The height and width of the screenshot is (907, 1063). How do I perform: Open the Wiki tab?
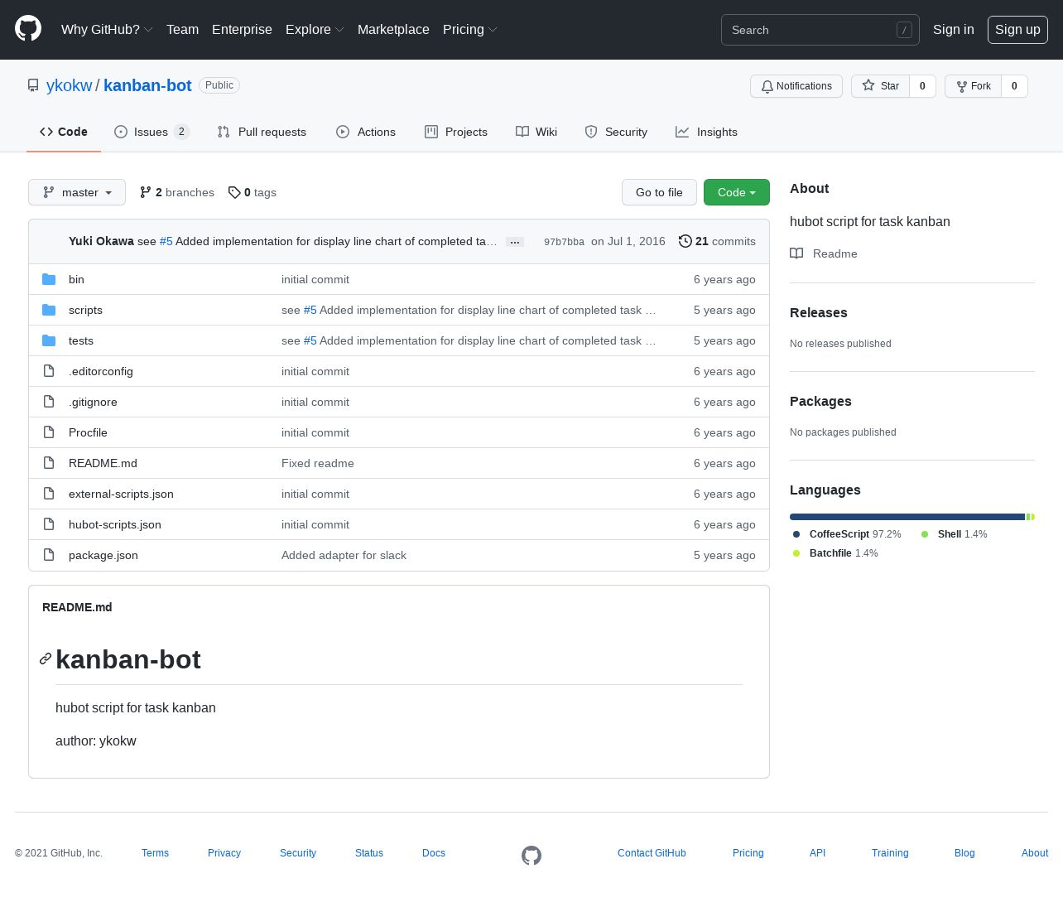click(x=536, y=132)
